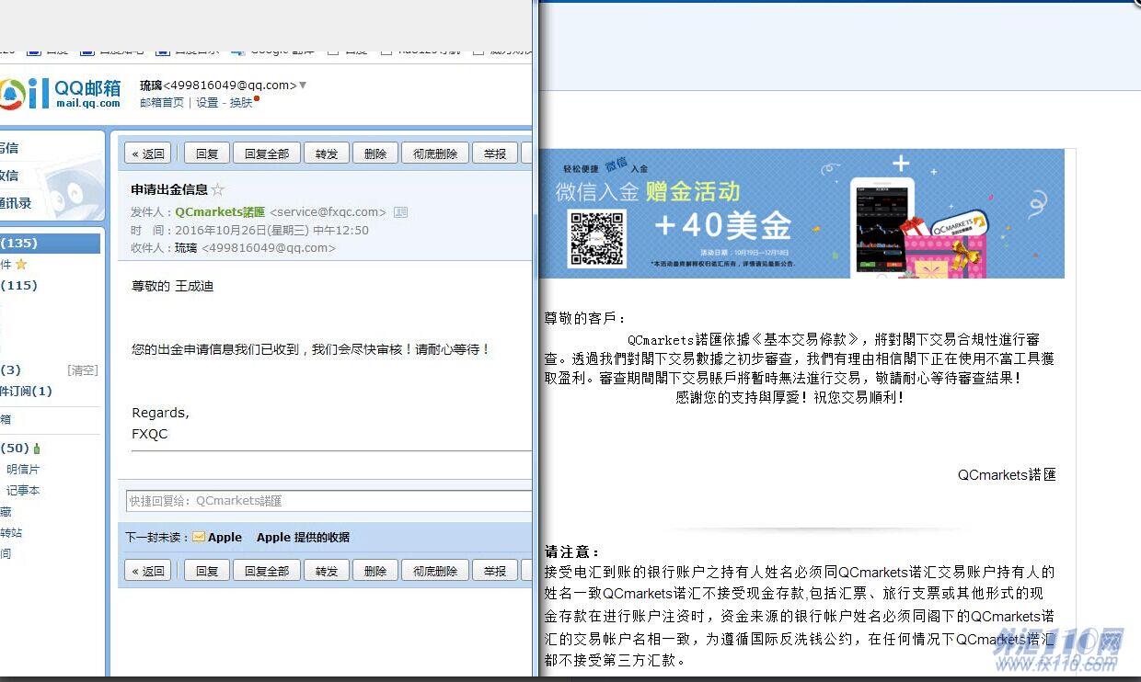Click the 换肤 skin link

click(x=241, y=103)
